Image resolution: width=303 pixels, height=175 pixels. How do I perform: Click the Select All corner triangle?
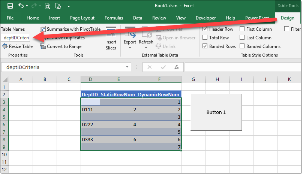(4, 79)
